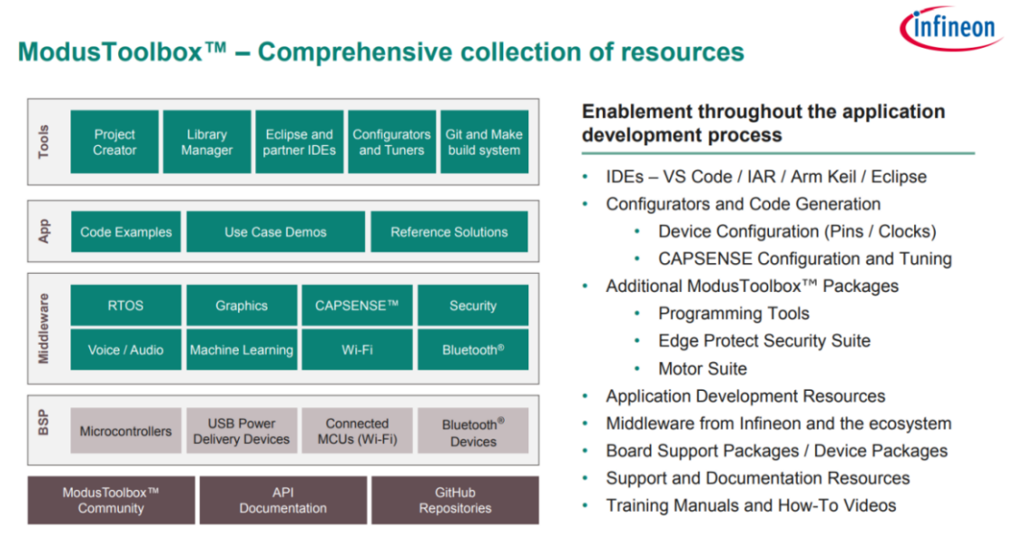Click the Bluetooth Devices BSP block

pos(472,432)
